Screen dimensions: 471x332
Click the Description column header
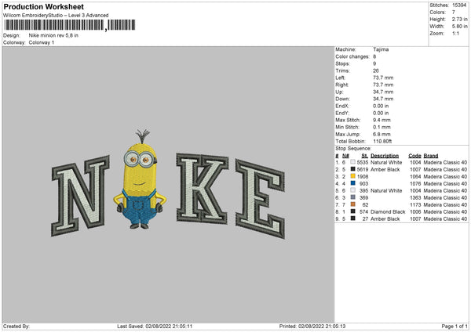click(385, 155)
